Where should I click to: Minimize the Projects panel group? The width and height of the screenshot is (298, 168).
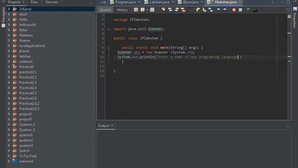tap(91, 3)
